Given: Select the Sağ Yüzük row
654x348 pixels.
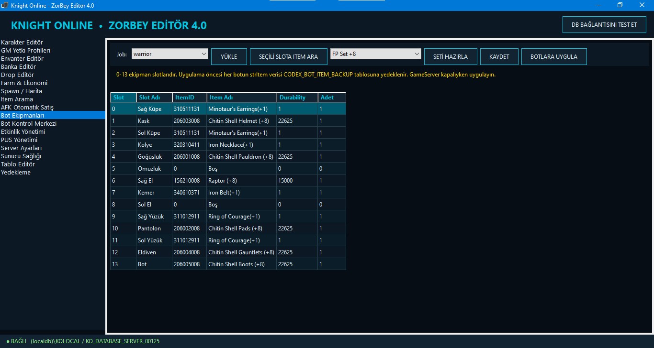Looking at the screenshot, I should 228,216.
